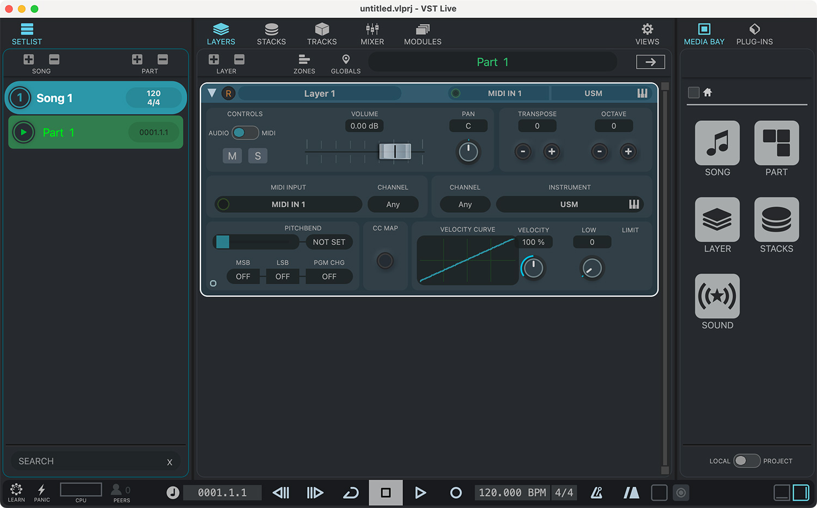Open the Zones editor
Image resolution: width=817 pixels, height=508 pixels.
pos(304,63)
